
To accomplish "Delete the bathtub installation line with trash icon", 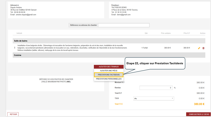I will pos(203,48).
